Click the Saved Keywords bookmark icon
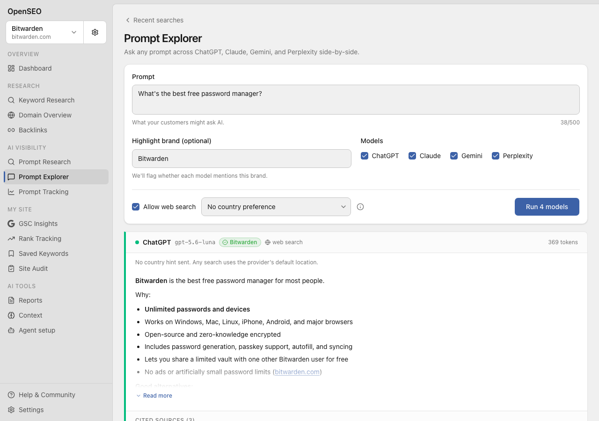The image size is (599, 421). pyautogui.click(x=11, y=254)
